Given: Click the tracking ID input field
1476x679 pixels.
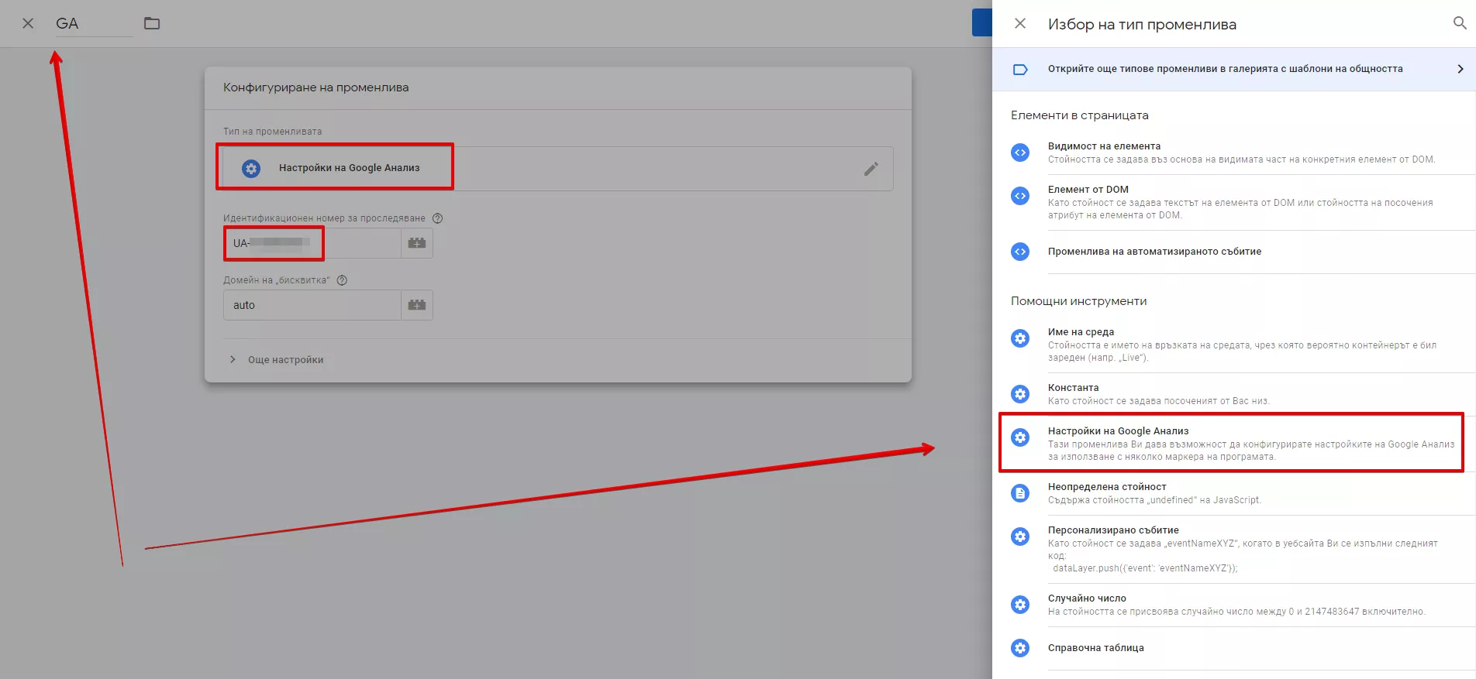Looking at the screenshot, I should tap(312, 243).
